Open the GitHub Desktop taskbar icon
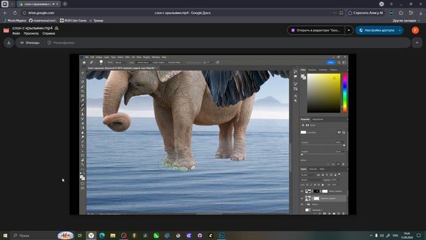This screenshot has height=240, width=426. 200,235
